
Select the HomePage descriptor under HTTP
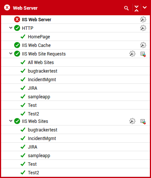[x=39, y=37]
